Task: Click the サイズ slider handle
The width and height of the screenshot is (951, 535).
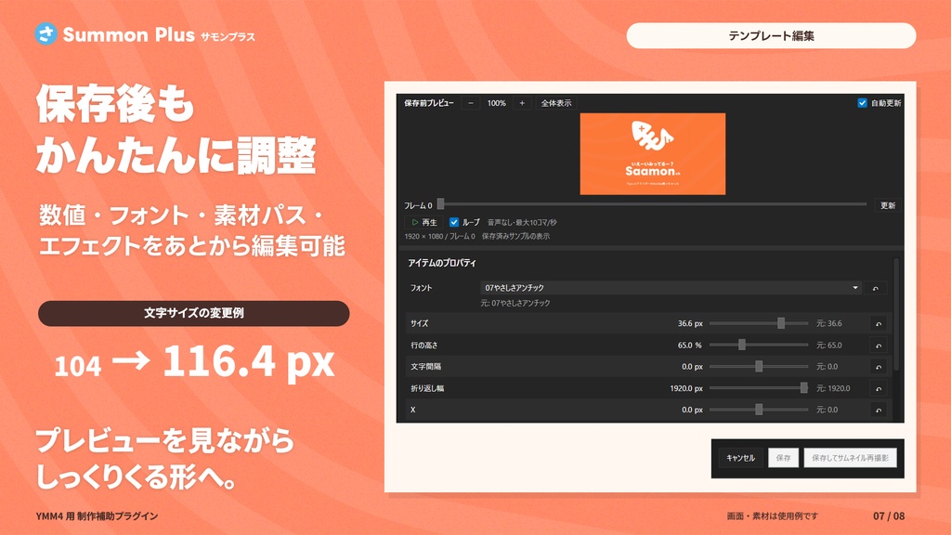Action: [781, 323]
